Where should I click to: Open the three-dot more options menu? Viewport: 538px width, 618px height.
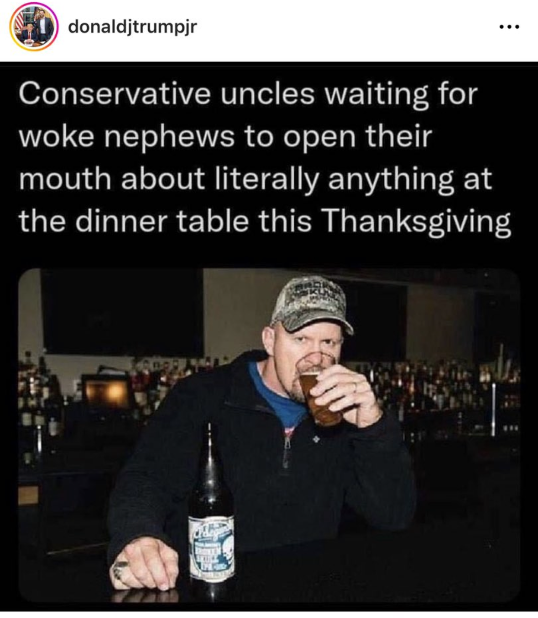(x=509, y=27)
